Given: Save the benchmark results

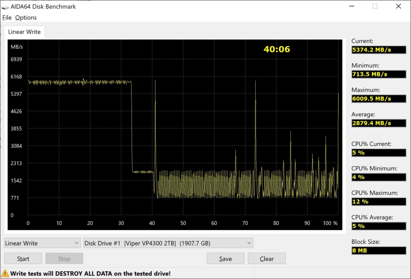Looking at the screenshot, I should click(225, 258).
